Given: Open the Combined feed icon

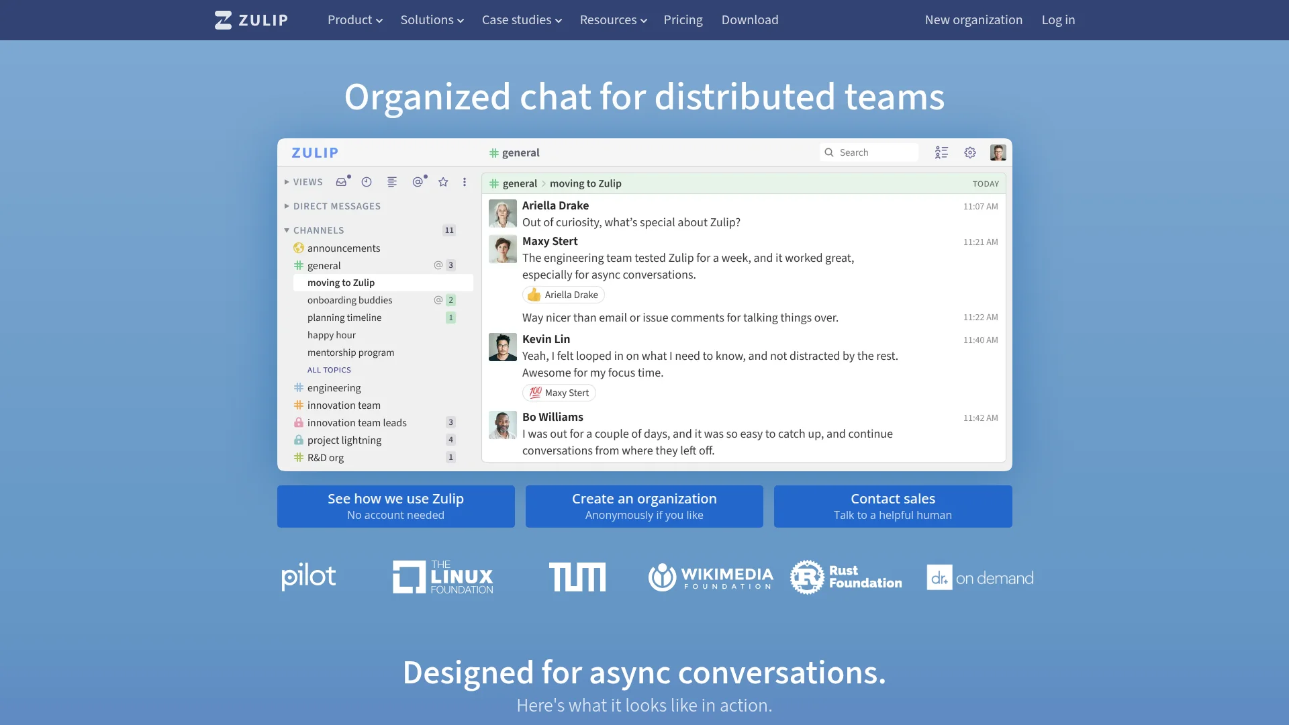Looking at the screenshot, I should (x=391, y=182).
